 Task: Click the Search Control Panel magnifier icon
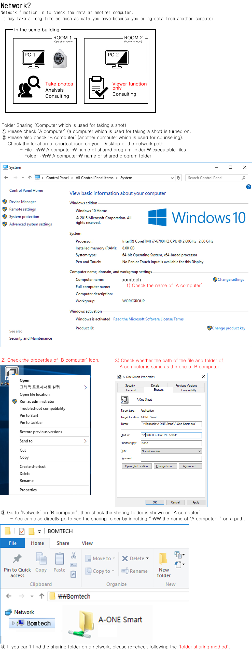click(x=244, y=178)
